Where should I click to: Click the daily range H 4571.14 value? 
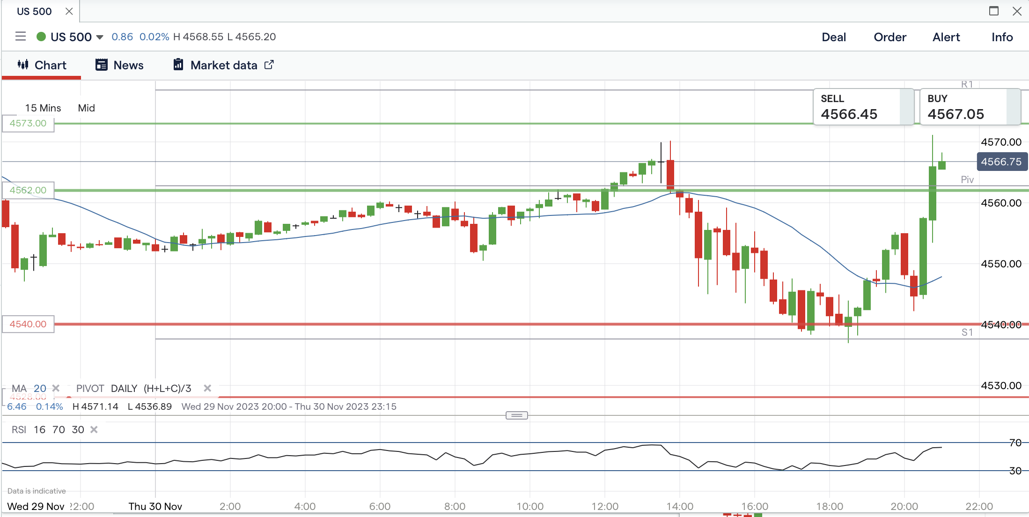pos(96,407)
